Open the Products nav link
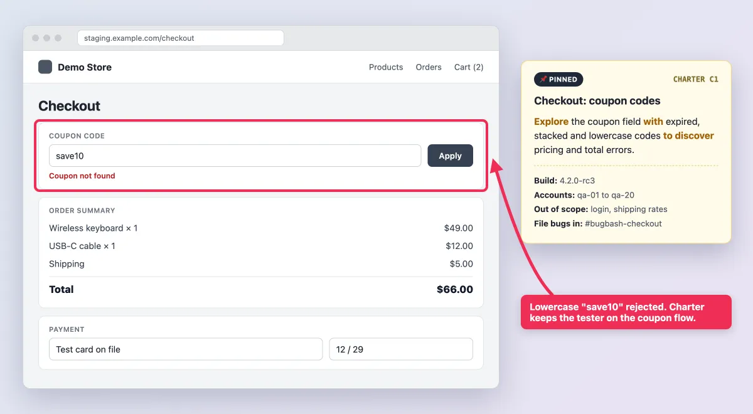This screenshot has height=414, width=753. (386, 67)
